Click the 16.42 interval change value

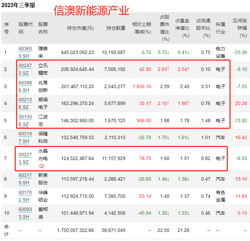point(241,137)
